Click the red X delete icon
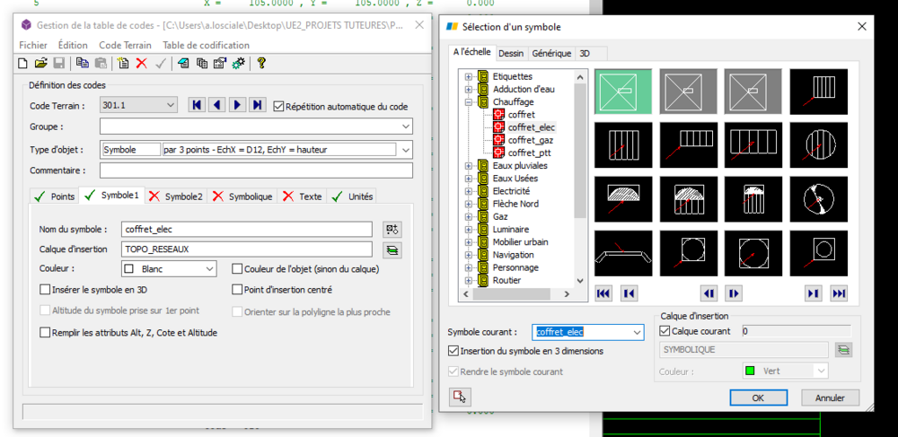 (x=141, y=63)
